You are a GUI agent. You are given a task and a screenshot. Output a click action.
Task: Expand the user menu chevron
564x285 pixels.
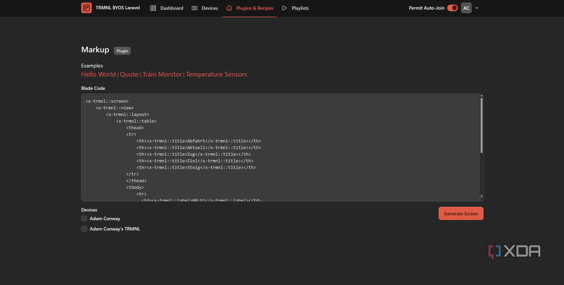(477, 8)
